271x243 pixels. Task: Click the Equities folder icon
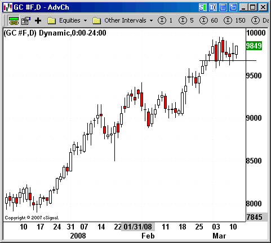[x=51, y=20]
